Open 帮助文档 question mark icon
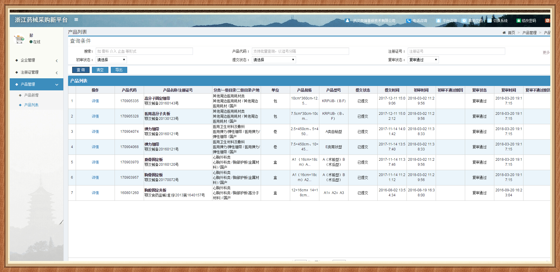Viewport: 560px width, 272px height. (x=464, y=21)
